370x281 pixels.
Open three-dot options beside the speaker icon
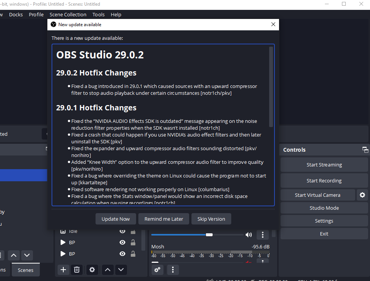point(263,235)
